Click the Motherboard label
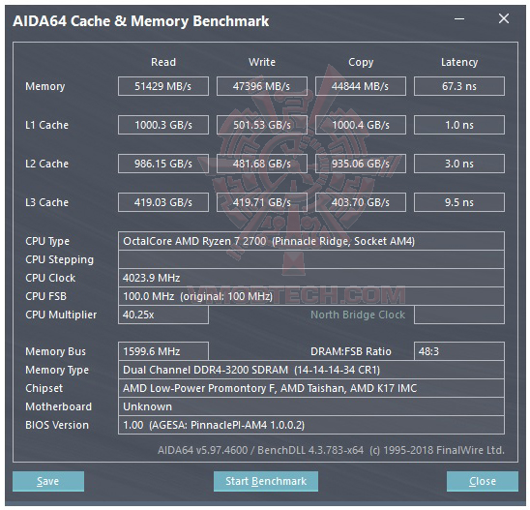 pos(58,406)
